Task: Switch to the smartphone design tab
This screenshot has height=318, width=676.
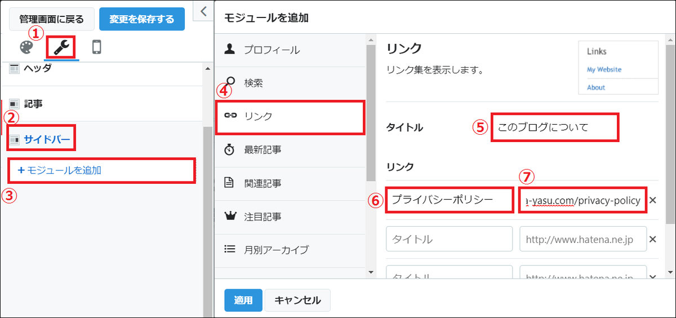Action: [x=96, y=47]
